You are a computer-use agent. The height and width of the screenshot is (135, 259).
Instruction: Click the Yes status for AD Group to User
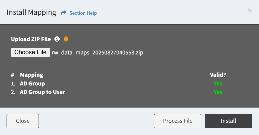(x=218, y=92)
